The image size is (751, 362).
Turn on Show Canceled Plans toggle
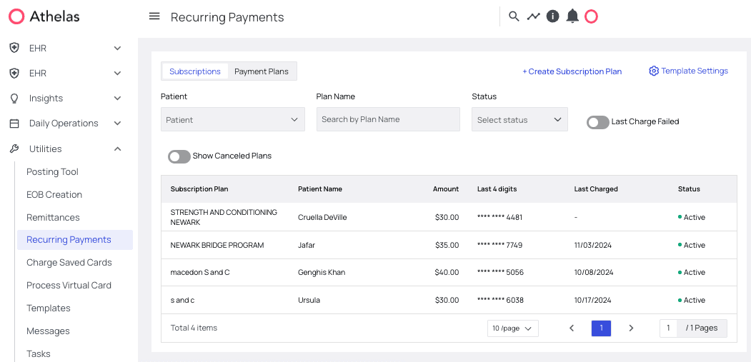(x=179, y=156)
